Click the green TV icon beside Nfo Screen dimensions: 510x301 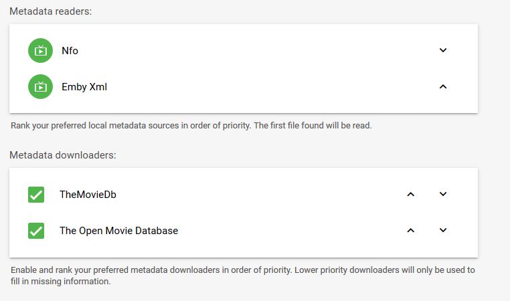tap(40, 50)
